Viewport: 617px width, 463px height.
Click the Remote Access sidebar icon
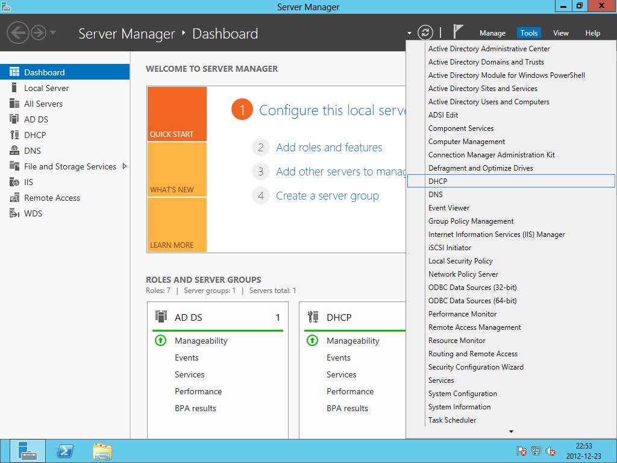14,198
